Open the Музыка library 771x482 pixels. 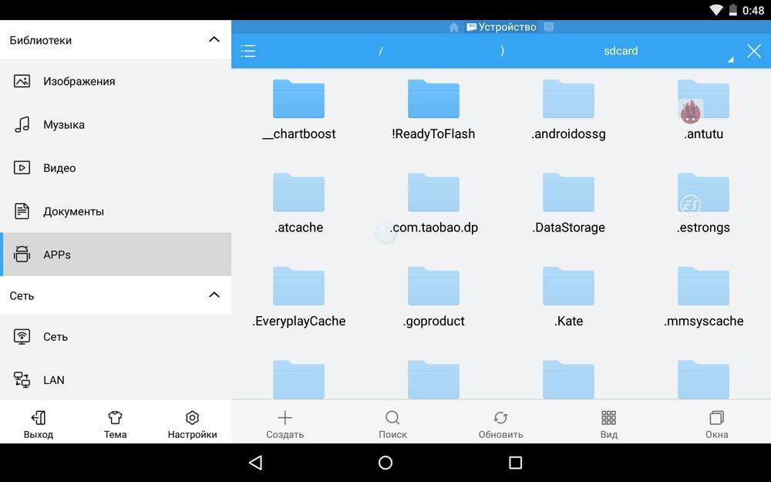coord(116,124)
